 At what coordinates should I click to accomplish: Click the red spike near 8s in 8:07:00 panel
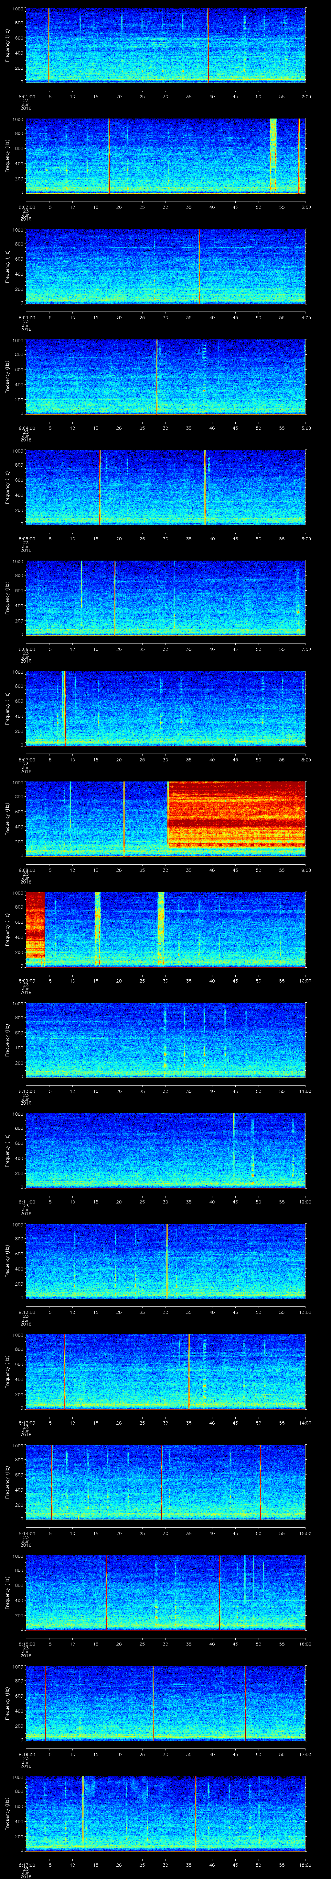click(65, 708)
